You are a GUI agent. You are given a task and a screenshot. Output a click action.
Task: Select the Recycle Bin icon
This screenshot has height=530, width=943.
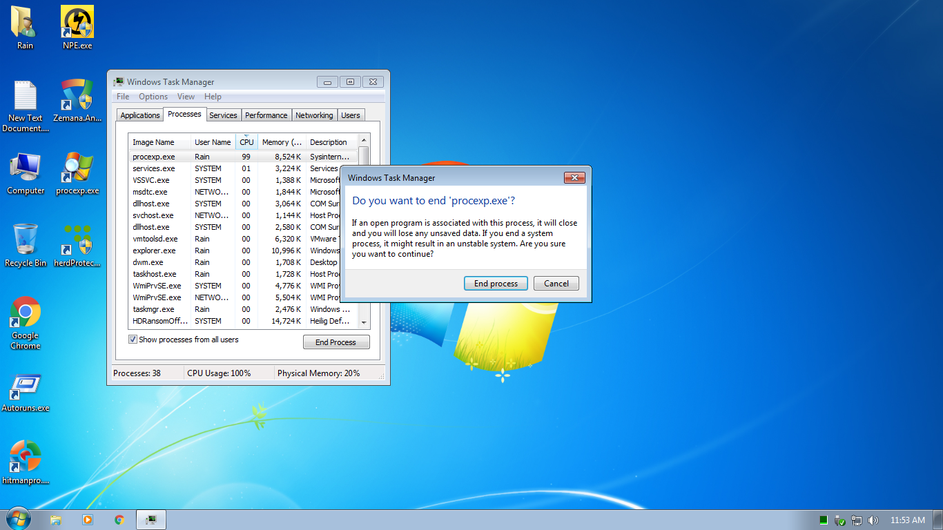click(x=26, y=245)
